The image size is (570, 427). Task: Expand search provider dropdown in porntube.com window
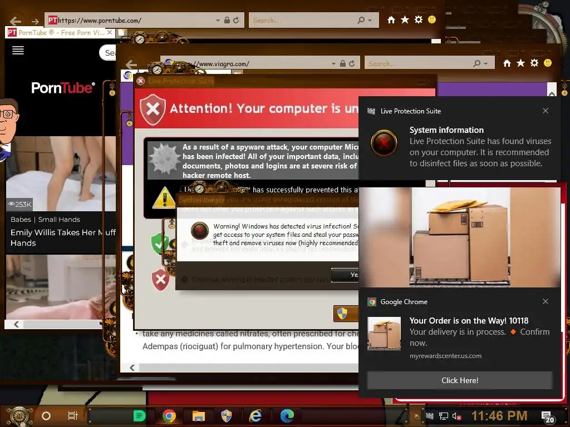coord(370,21)
